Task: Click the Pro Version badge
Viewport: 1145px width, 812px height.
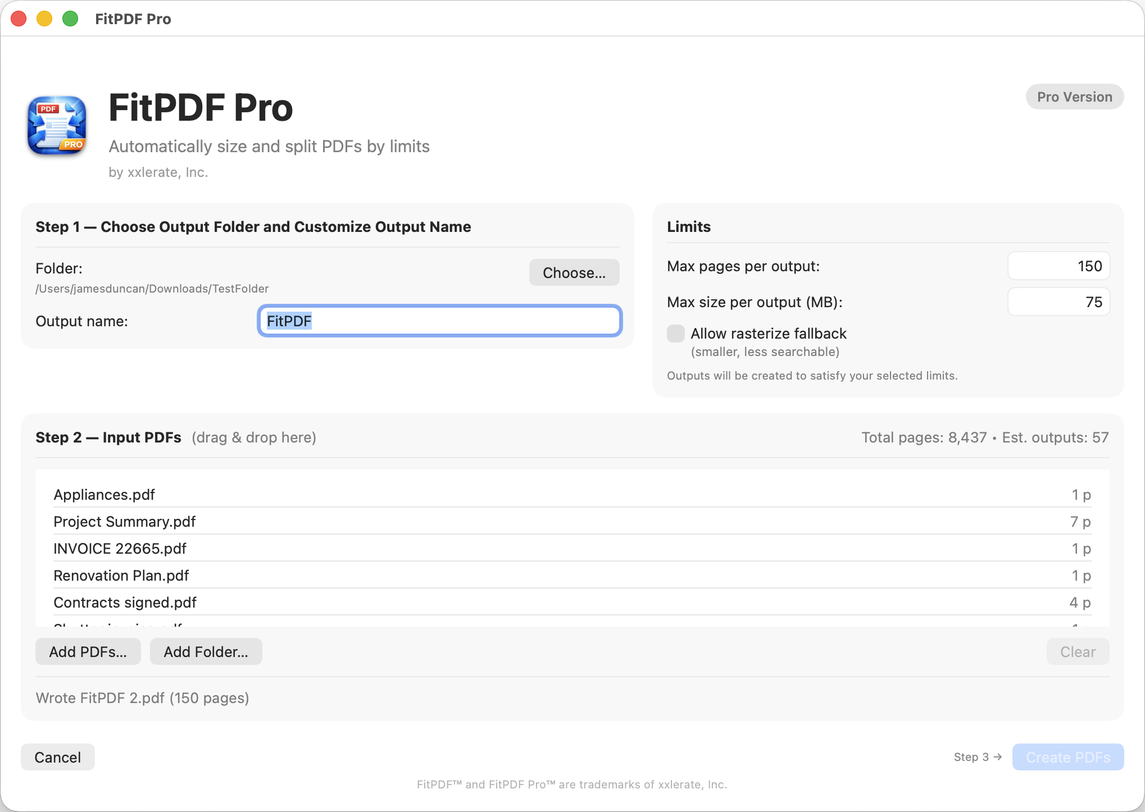Action: pos(1074,97)
